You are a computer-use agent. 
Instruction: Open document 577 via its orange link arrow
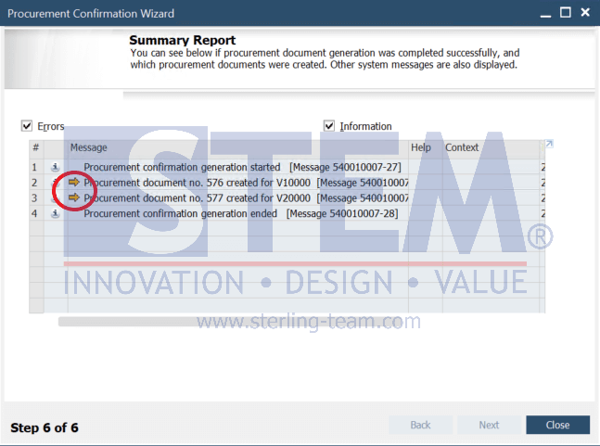pos(74,198)
